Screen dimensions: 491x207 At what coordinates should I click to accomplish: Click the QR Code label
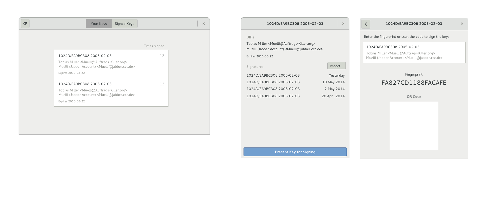414,97
